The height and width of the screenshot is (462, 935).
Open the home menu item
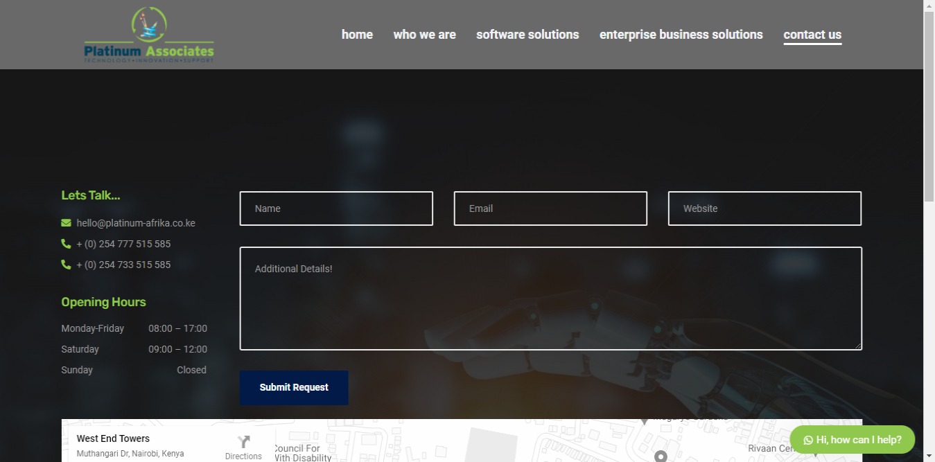[357, 35]
